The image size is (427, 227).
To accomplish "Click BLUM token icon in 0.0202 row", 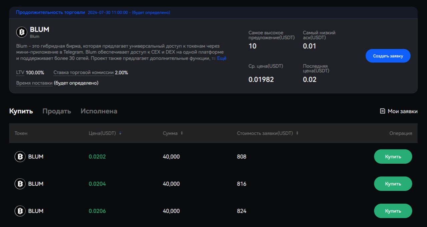I will (x=20, y=157).
